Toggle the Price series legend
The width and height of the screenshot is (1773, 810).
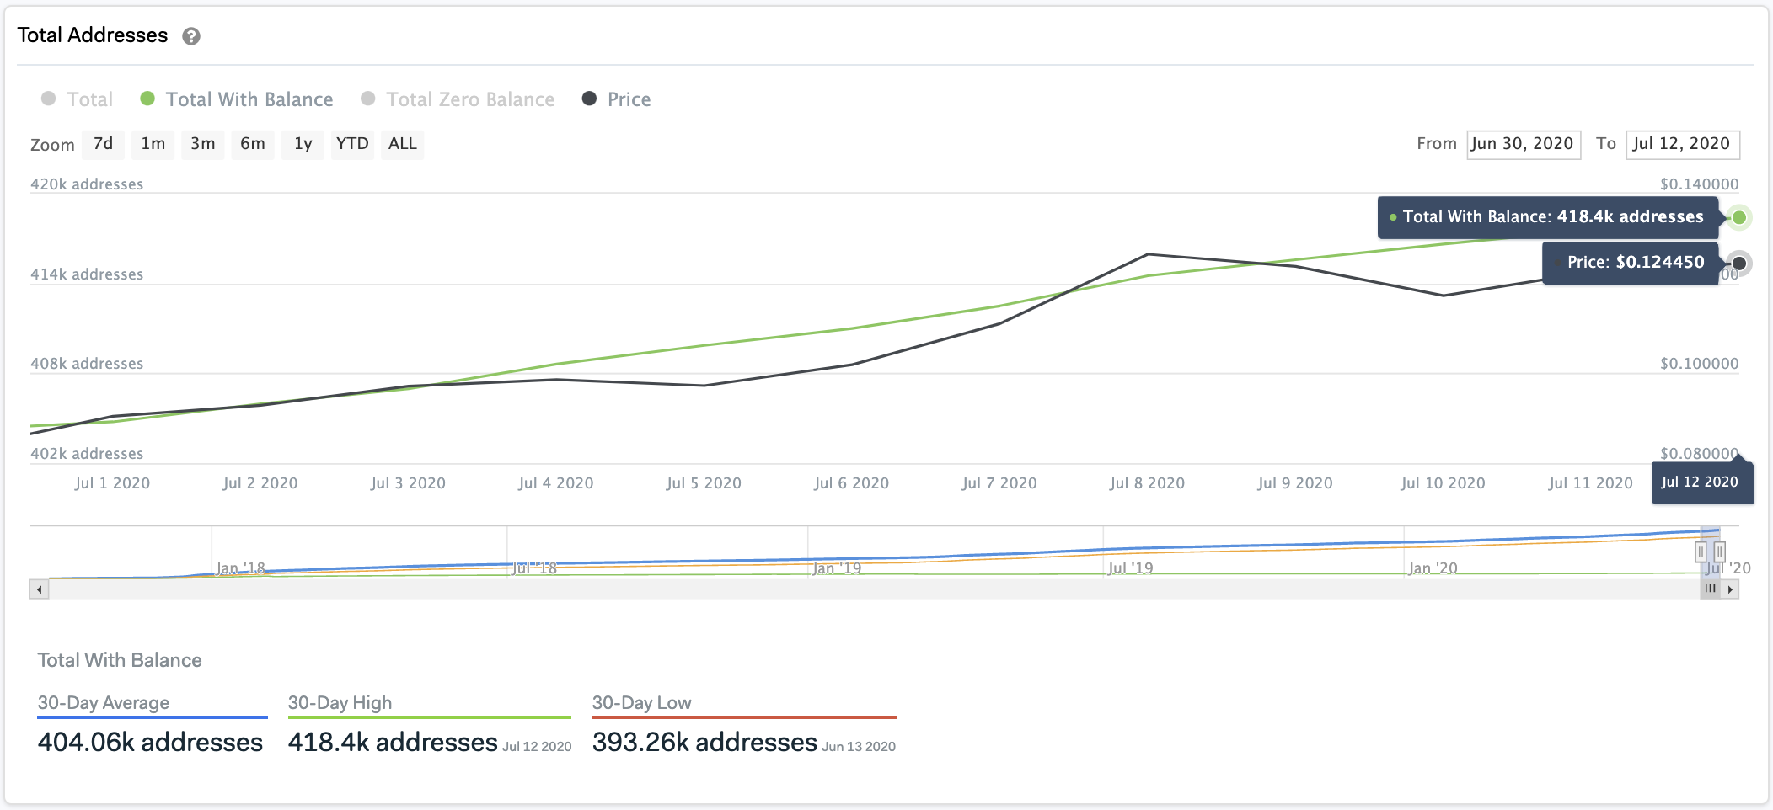tap(617, 99)
